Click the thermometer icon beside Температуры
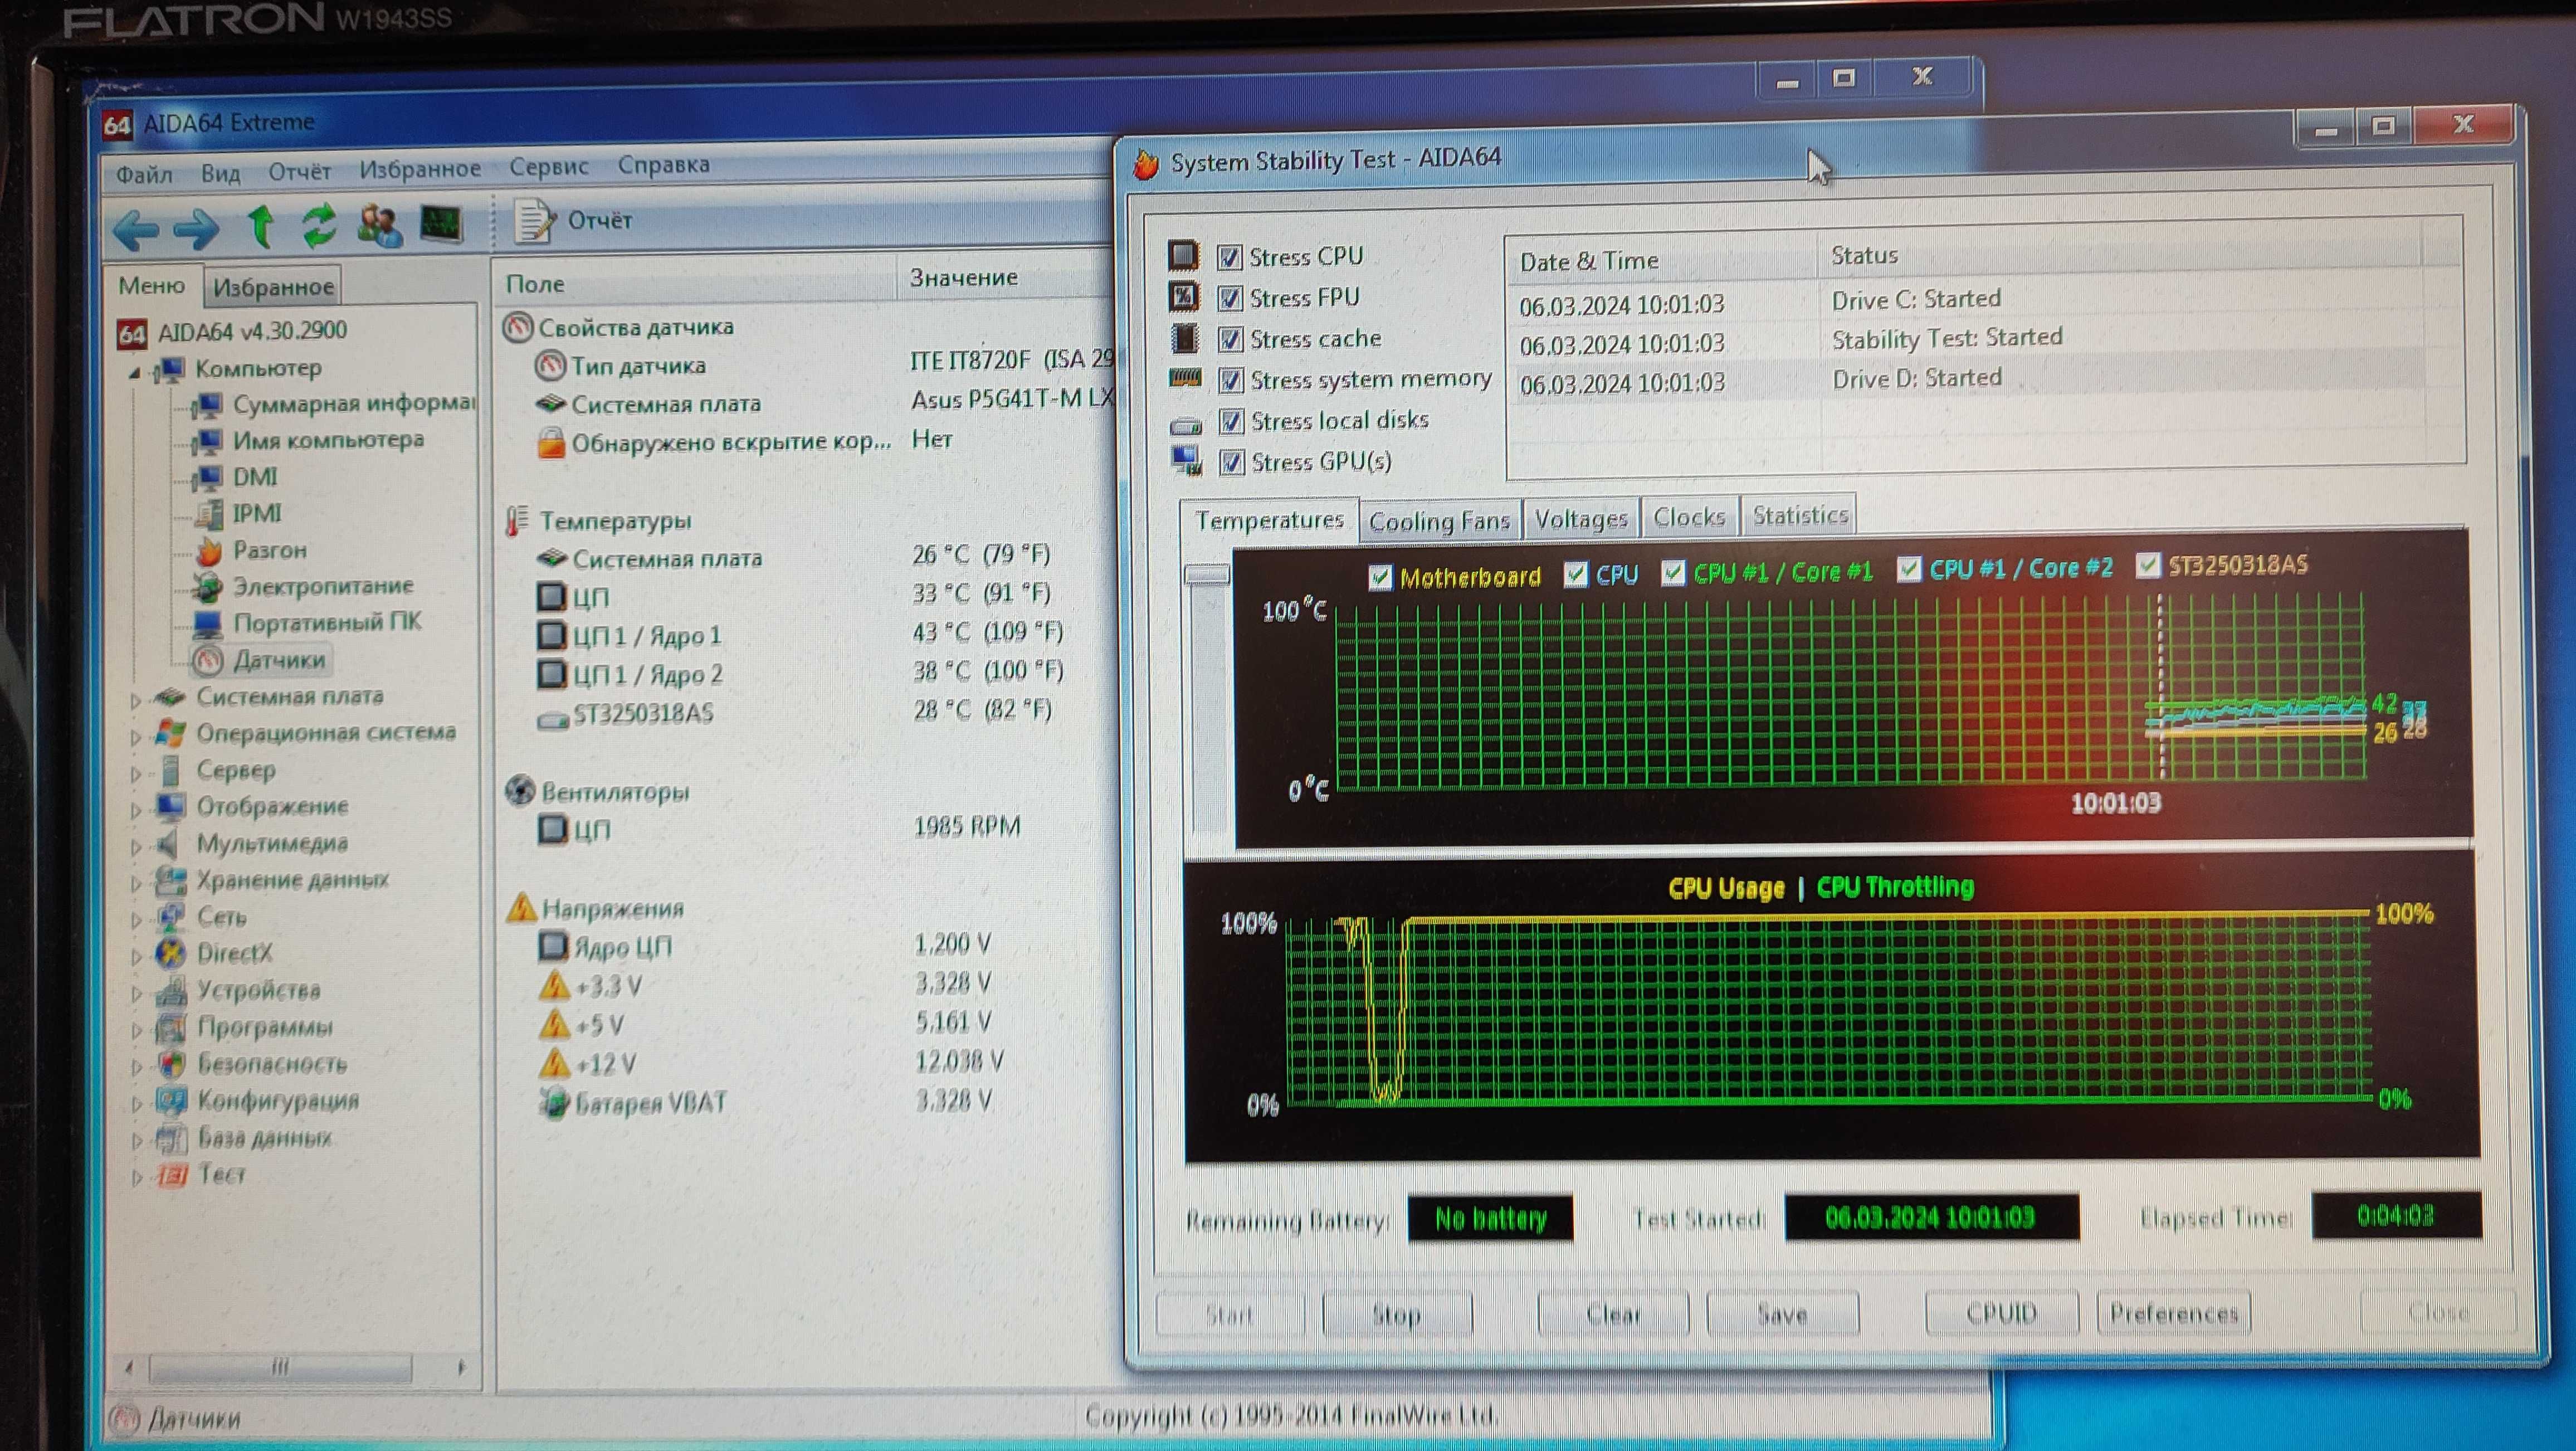 click(x=516, y=521)
